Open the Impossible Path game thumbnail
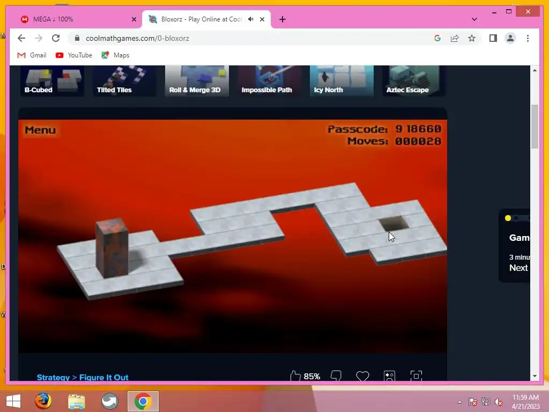 269,81
